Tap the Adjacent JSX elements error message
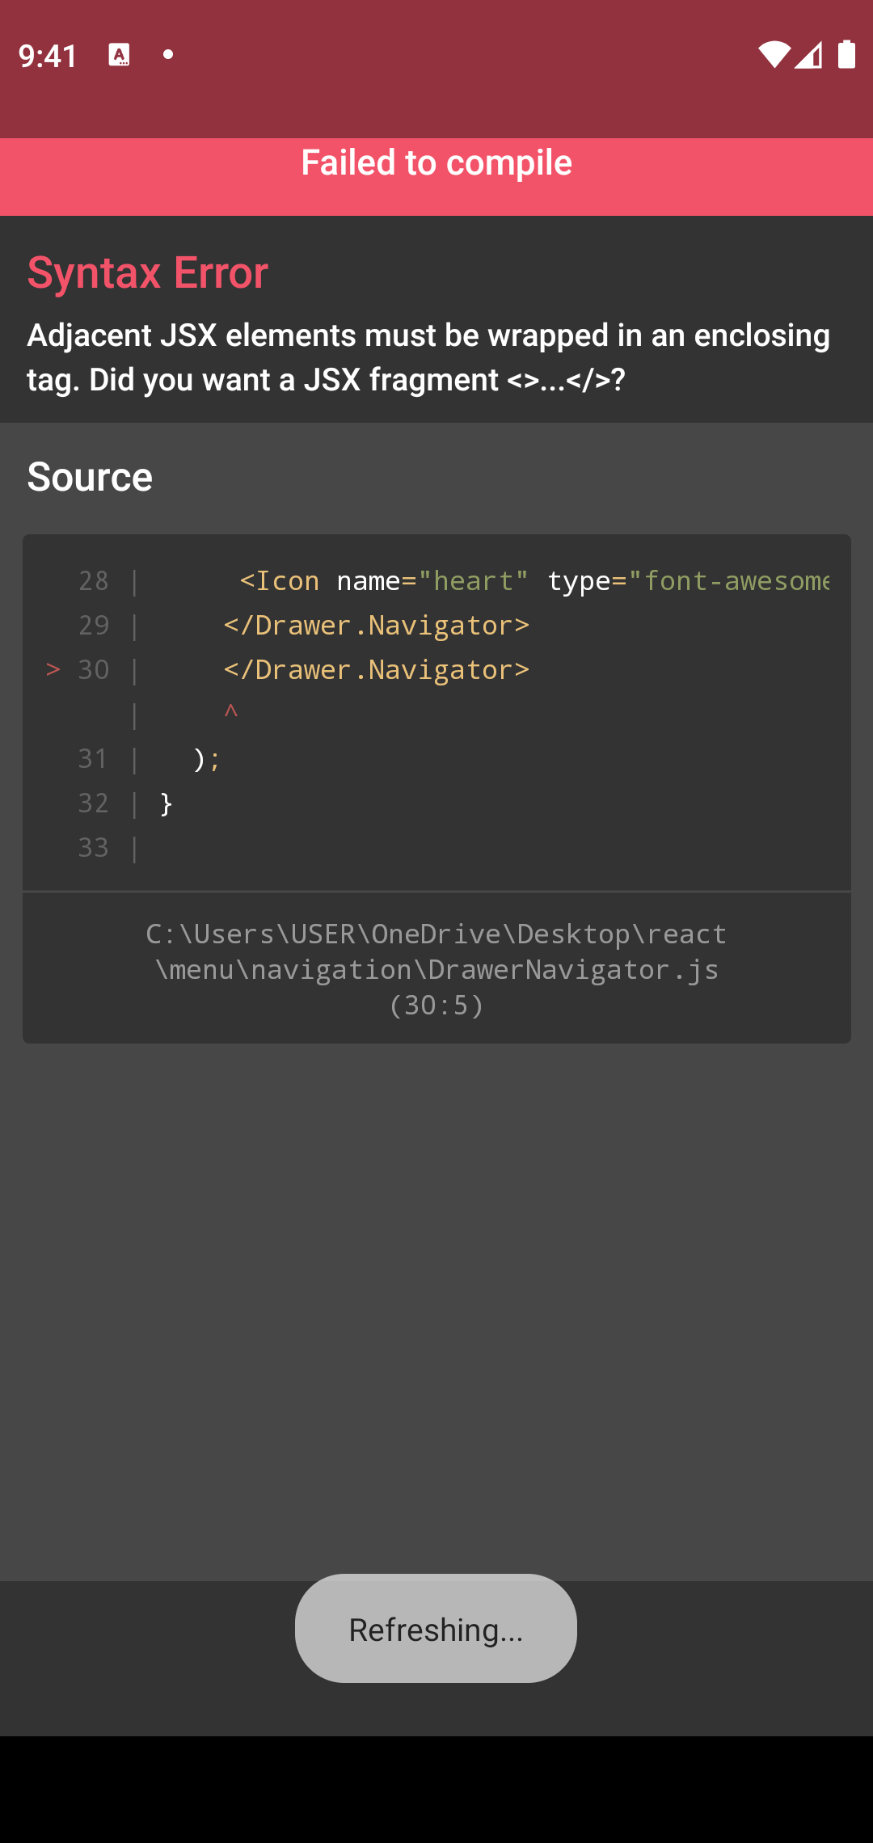 tap(428, 357)
